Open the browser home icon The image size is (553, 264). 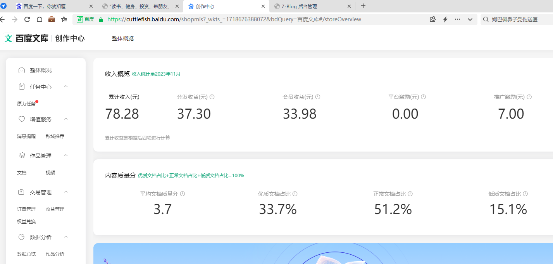(x=40, y=19)
